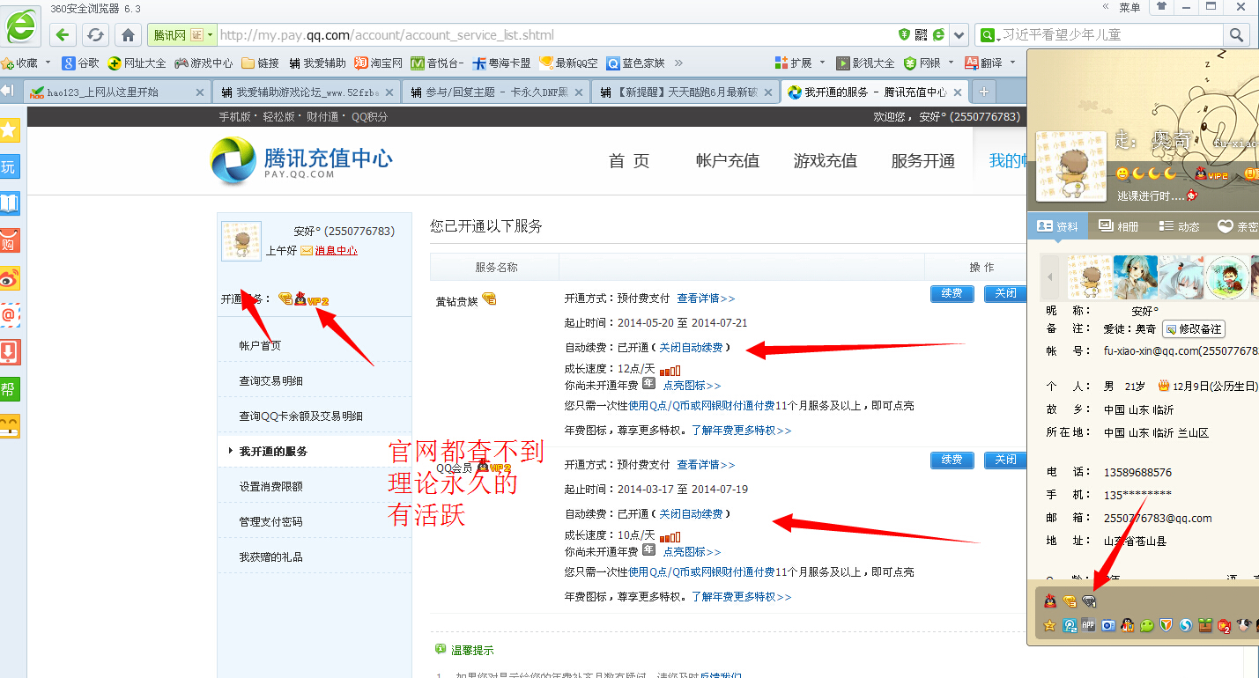1259x678 pixels.
Task: Open 淘宝网 bookmark
Action: coord(378,63)
